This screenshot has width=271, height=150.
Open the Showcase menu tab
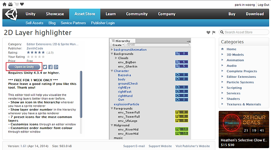click(55, 14)
